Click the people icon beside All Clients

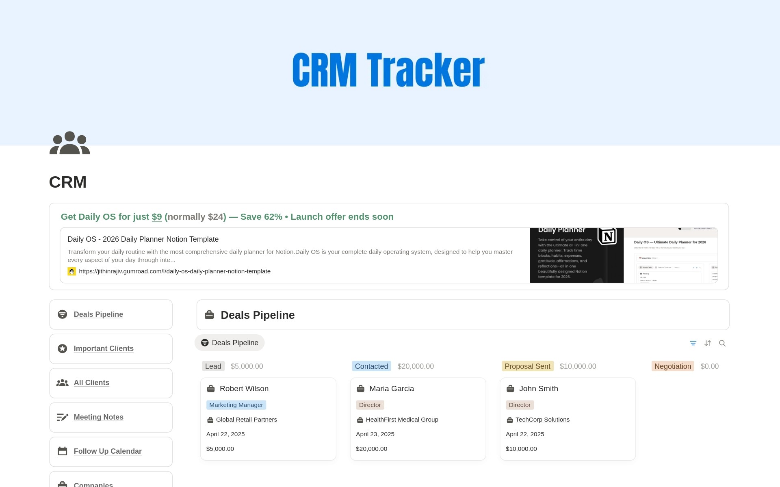click(x=63, y=383)
